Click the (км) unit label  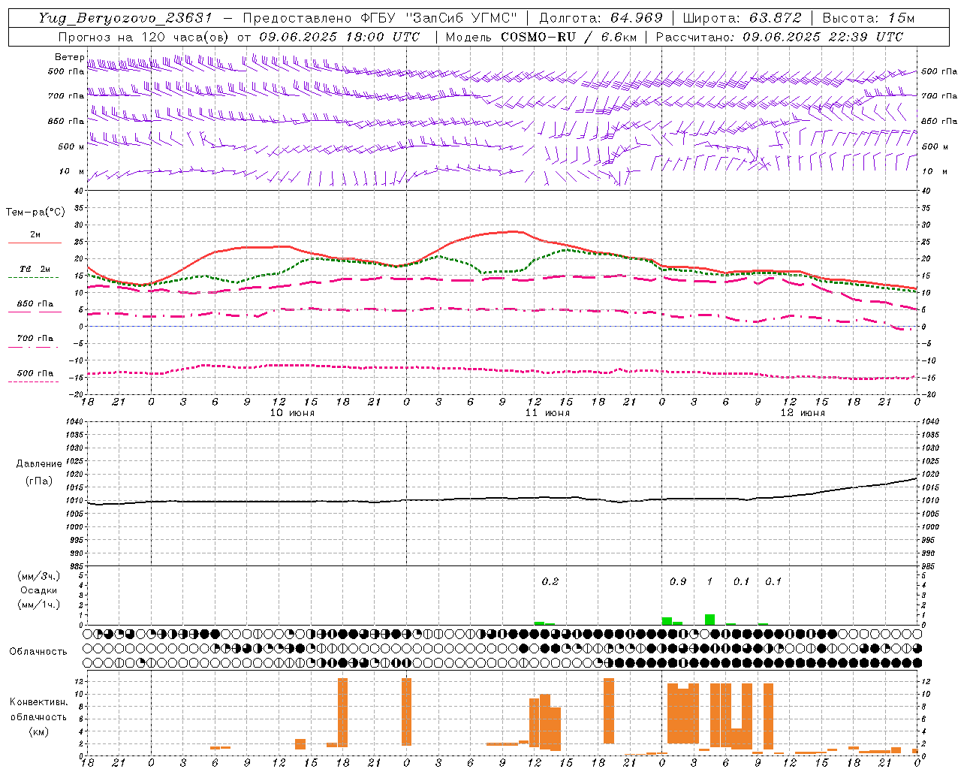pos(38,731)
